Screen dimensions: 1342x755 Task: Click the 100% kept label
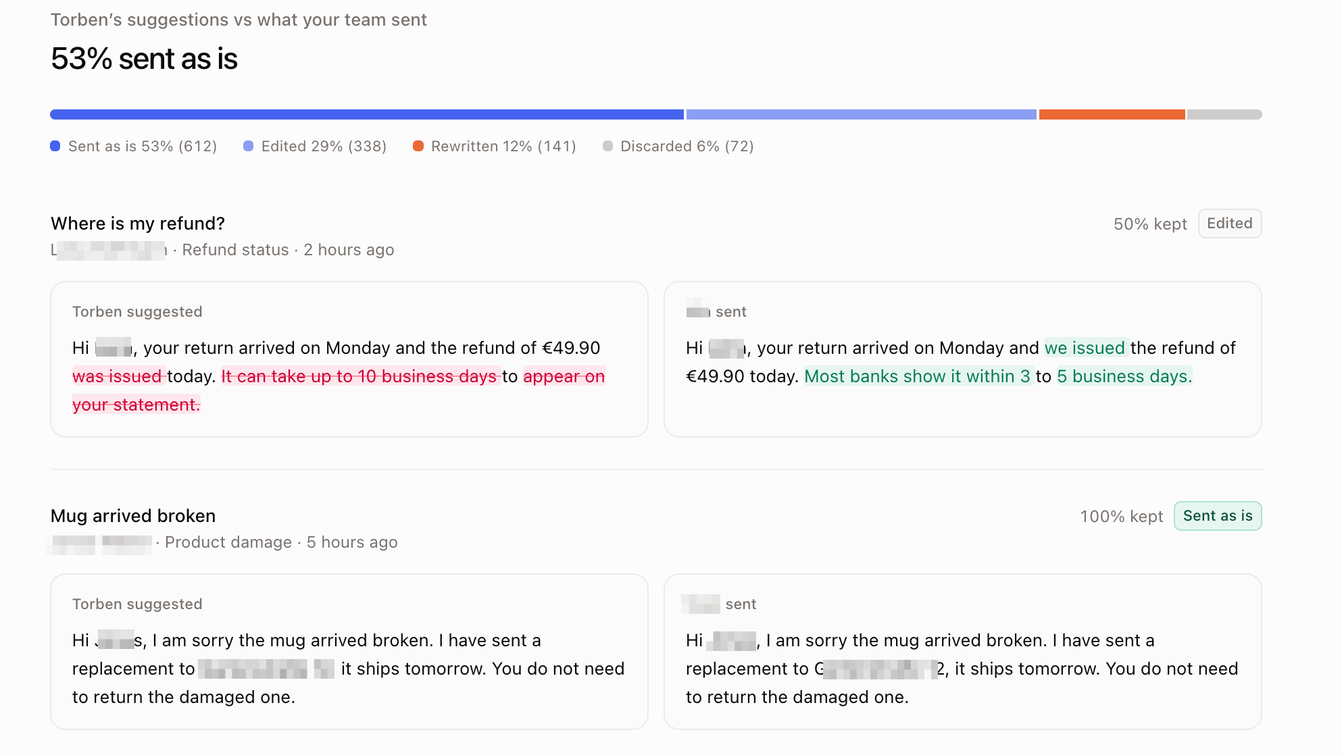tap(1122, 517)
